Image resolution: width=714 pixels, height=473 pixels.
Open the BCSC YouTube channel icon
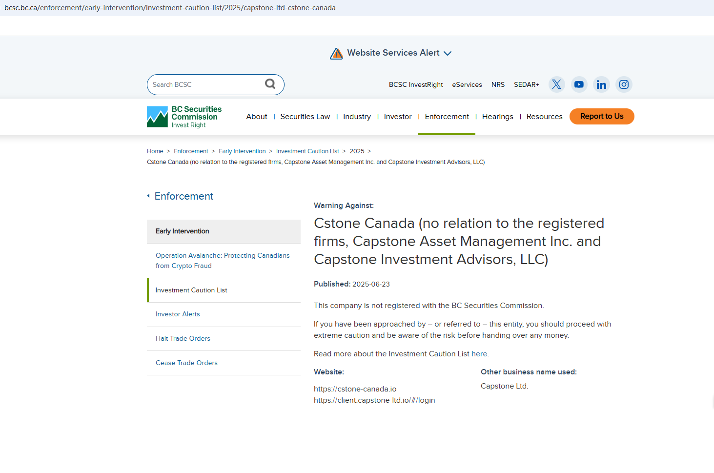coord(579,84)
